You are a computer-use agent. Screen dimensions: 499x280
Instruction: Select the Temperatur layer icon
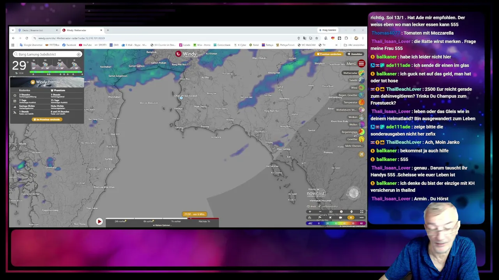(x=361, y=102)
